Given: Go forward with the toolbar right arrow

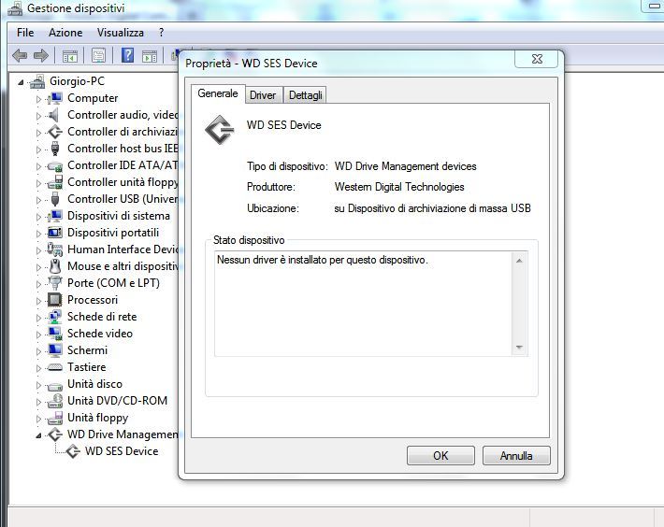Looking at the screenshot, I should tap(41, 55).
